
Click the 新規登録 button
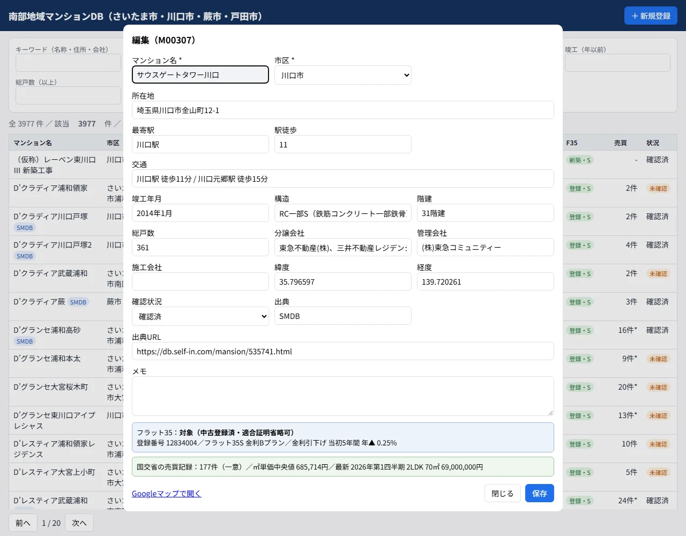coord(651,16)
